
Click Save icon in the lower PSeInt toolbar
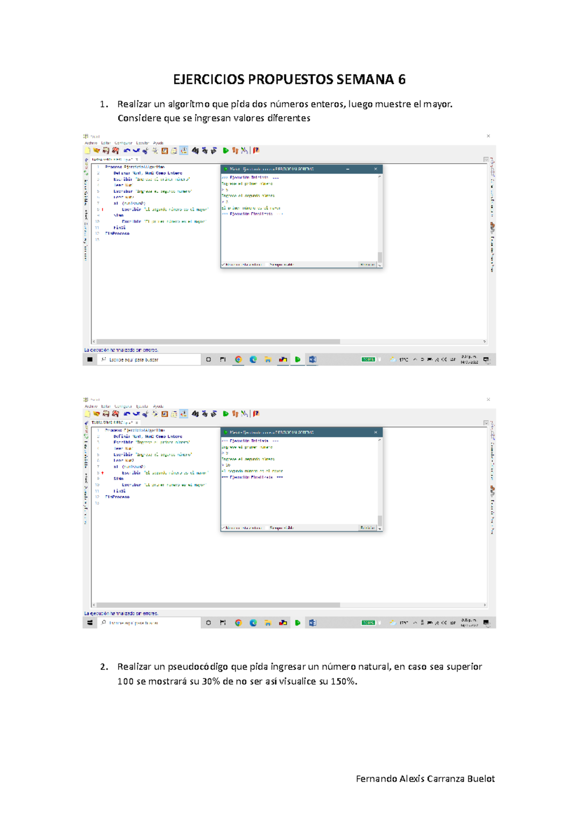105,414
